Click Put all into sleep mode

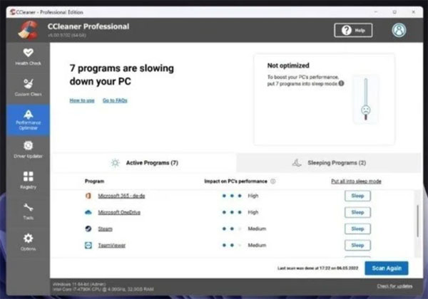(356, 182)
